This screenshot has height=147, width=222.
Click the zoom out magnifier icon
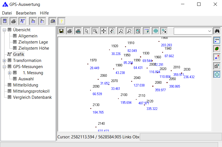coord(129,31)
